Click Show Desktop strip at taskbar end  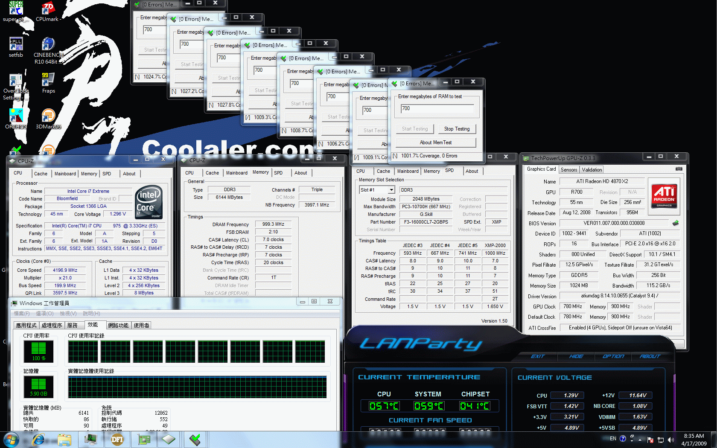click(714, 439)
